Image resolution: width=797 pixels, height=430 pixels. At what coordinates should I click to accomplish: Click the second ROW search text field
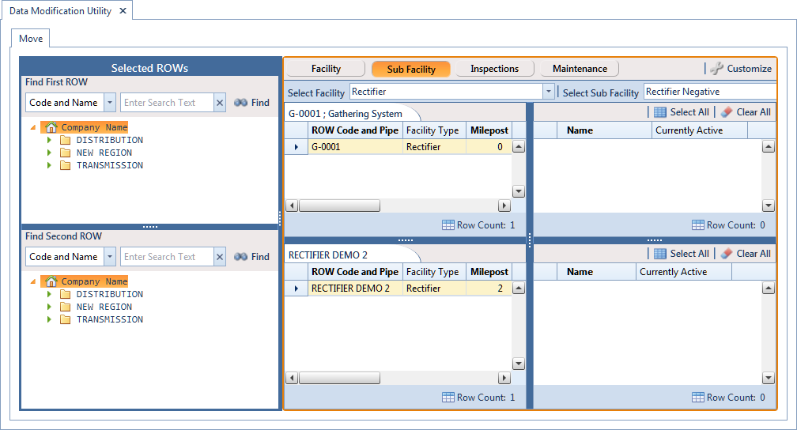[167, 257]
